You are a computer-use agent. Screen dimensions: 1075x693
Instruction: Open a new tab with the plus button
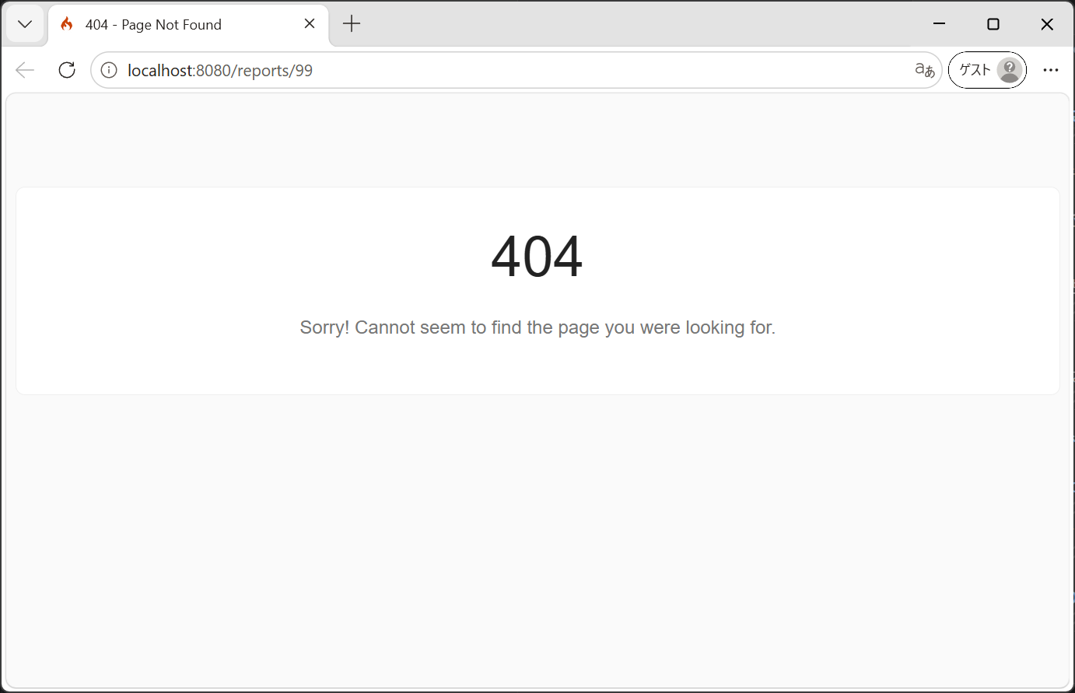[352, 24]
